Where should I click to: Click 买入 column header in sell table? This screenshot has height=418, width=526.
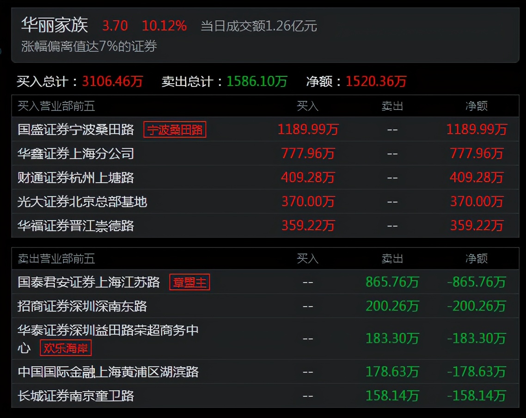[x=308, y=258]
